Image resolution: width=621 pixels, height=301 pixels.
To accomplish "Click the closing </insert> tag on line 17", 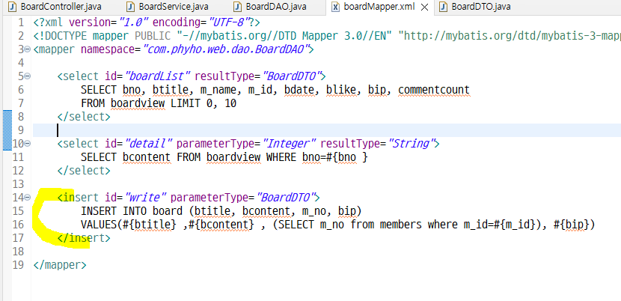I will pos(84,238).
